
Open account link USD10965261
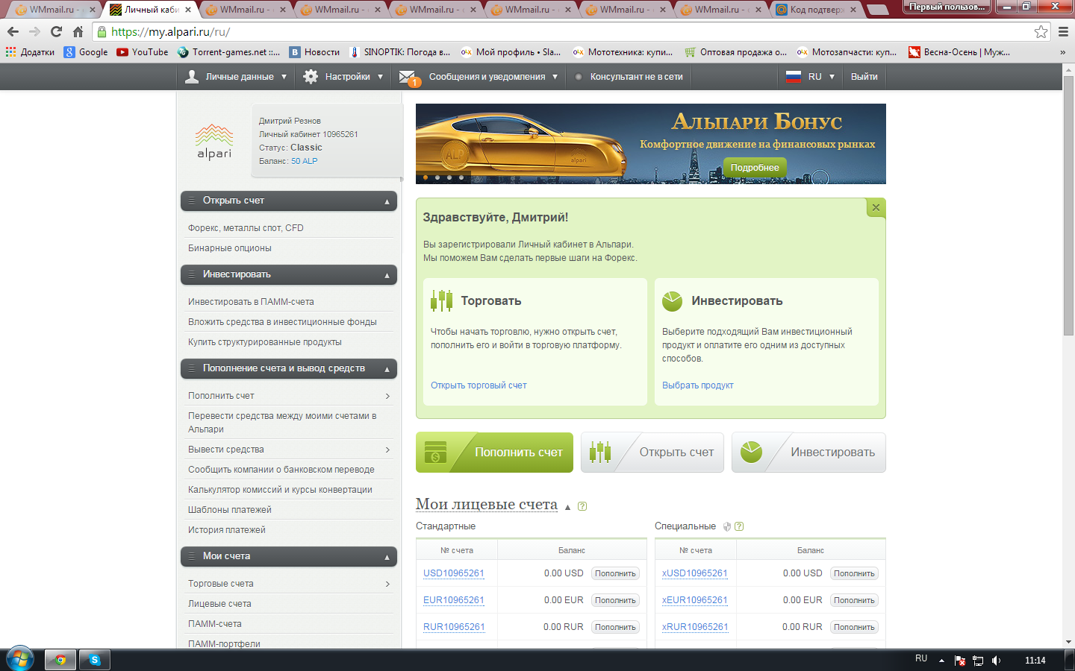point(454,573)
